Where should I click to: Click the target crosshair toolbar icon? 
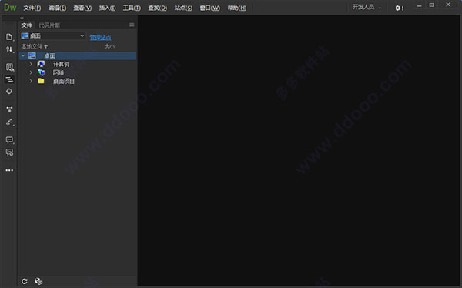coord(9,92)
